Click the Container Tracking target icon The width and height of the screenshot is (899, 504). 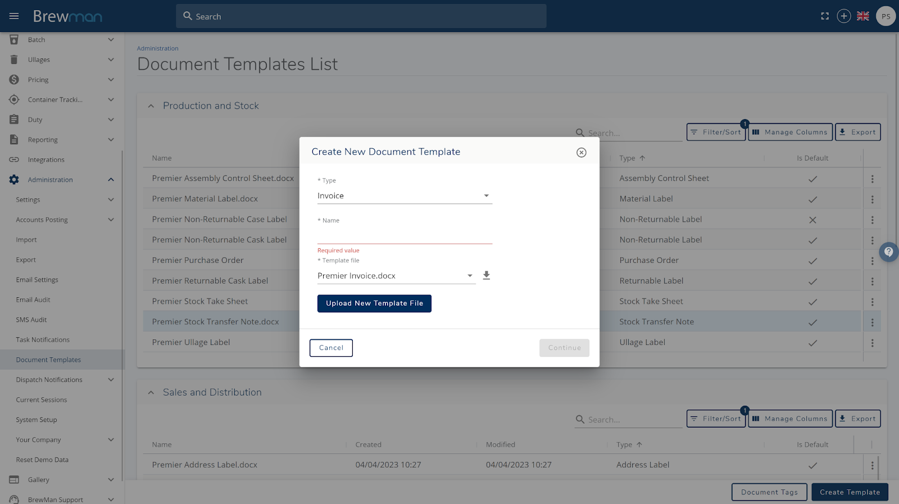(14, 99)
